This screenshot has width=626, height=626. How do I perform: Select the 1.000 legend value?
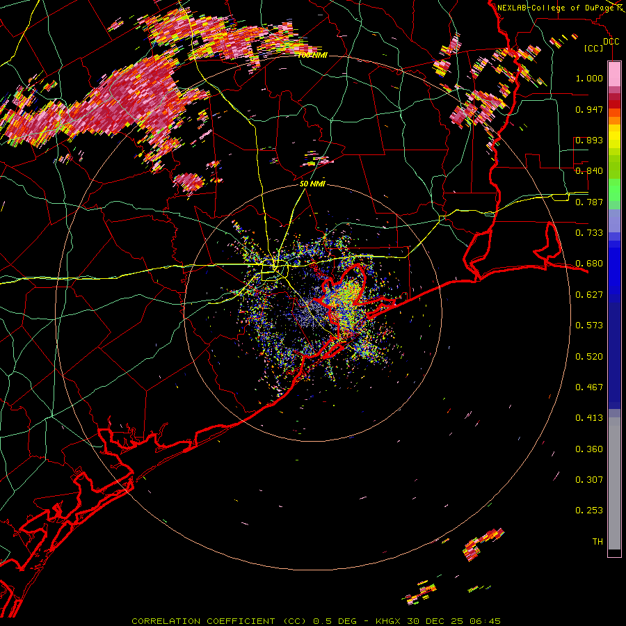click(589, 78)
